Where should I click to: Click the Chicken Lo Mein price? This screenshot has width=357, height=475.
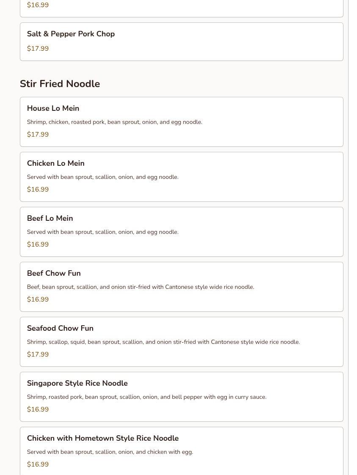tap(38, 189)
